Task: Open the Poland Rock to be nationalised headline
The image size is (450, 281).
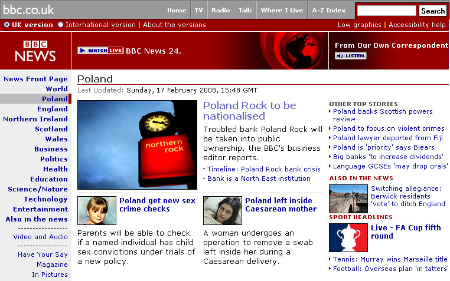Action: pos(250,111)
